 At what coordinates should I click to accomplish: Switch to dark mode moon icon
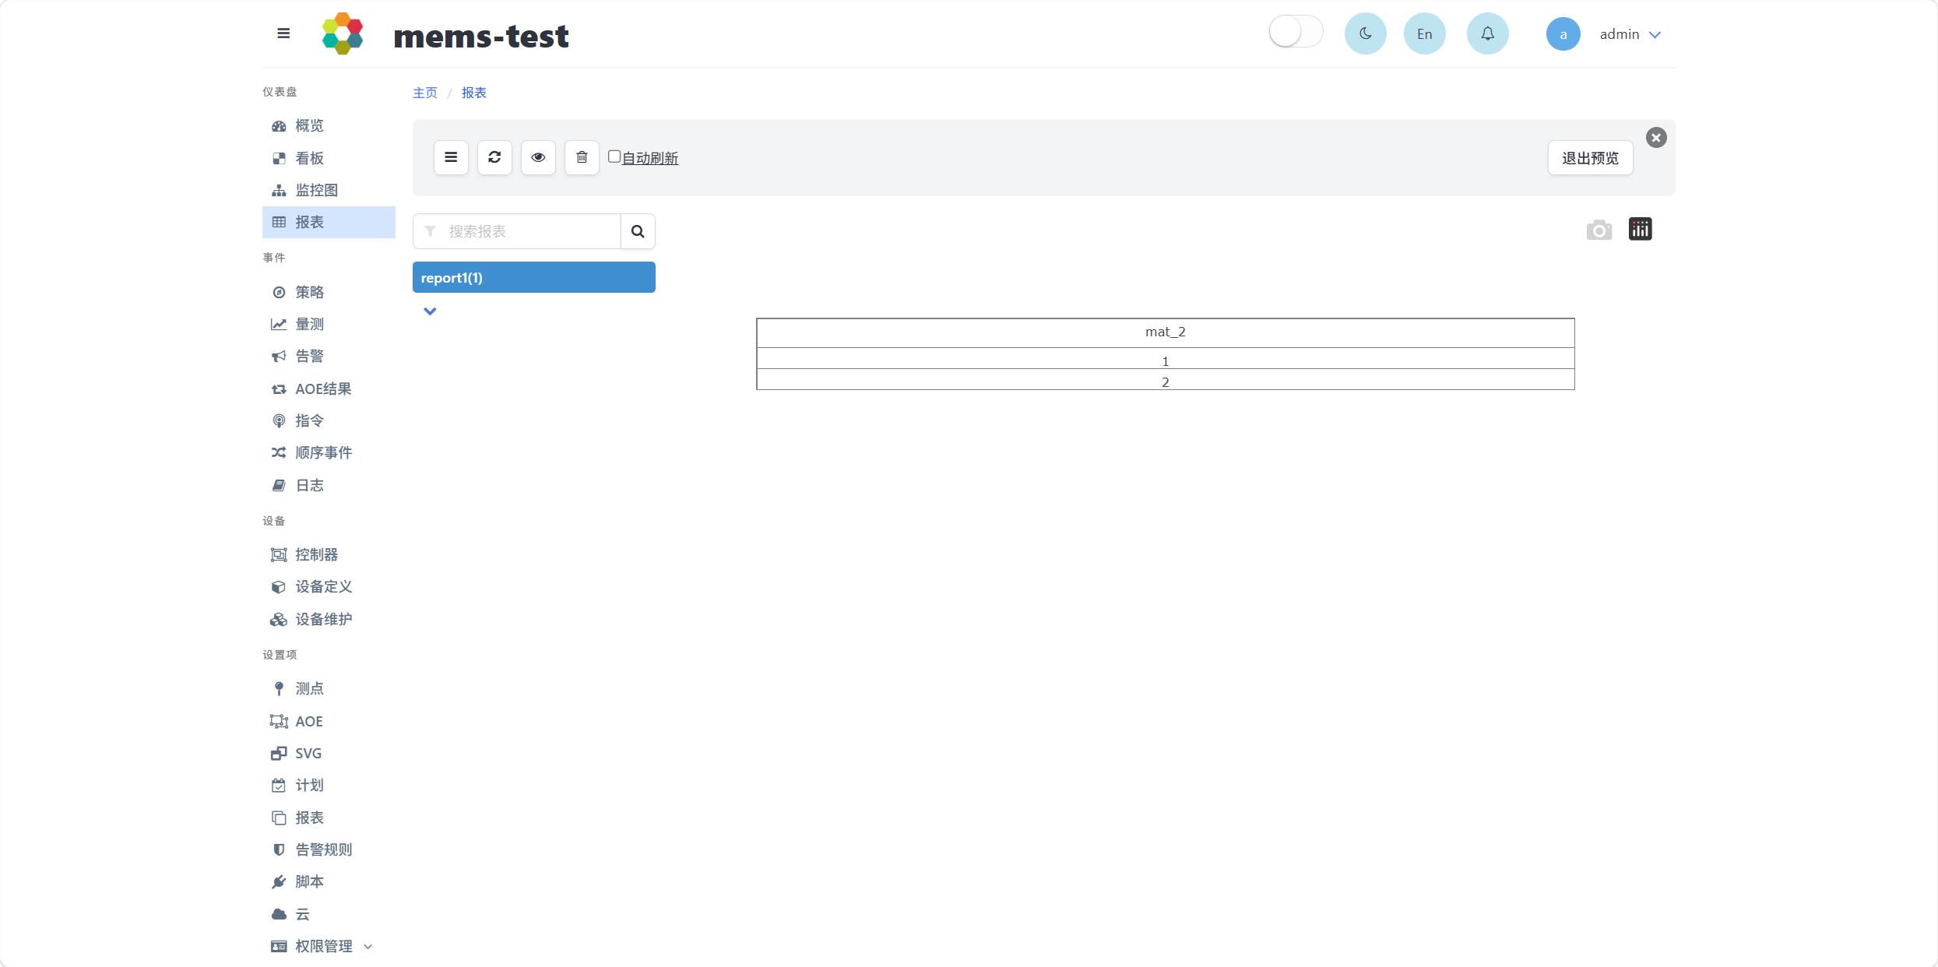pyautogui.click(x=1365, y=33)
